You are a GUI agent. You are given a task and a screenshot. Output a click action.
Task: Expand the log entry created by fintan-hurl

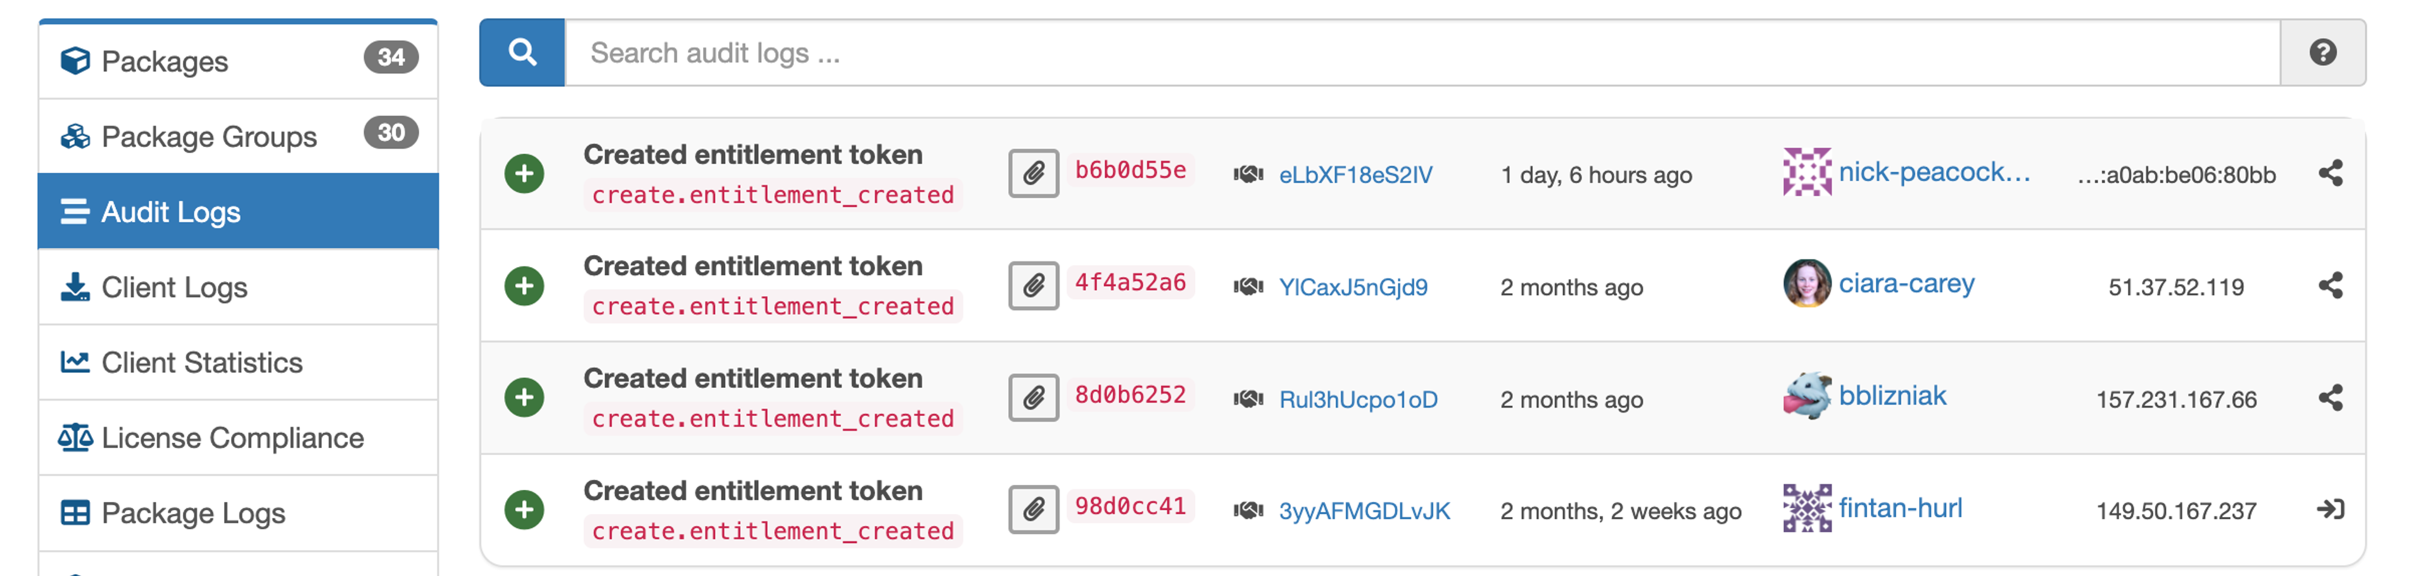[524, 509]
